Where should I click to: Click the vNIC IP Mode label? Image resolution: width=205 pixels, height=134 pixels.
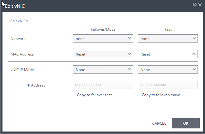point(22,70)
